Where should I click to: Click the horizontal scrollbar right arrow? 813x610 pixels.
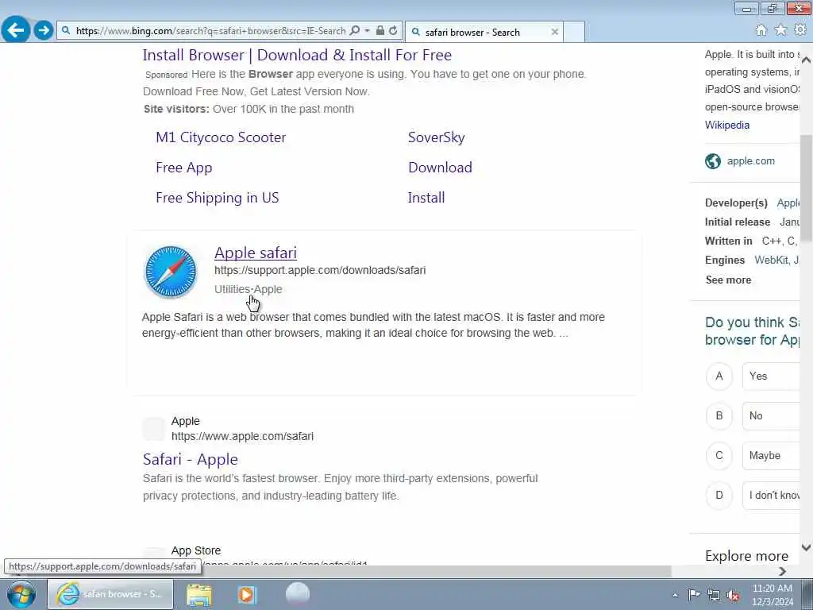pyautogui.click(x=782, y=571)
